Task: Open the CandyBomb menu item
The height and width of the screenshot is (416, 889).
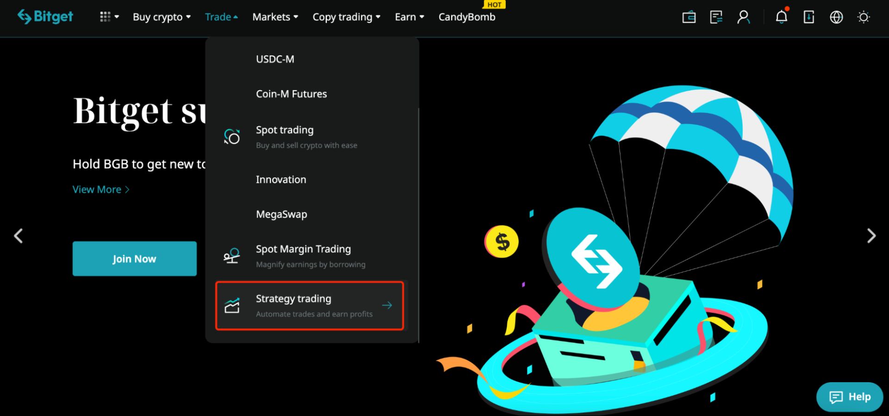Action: 466,17
